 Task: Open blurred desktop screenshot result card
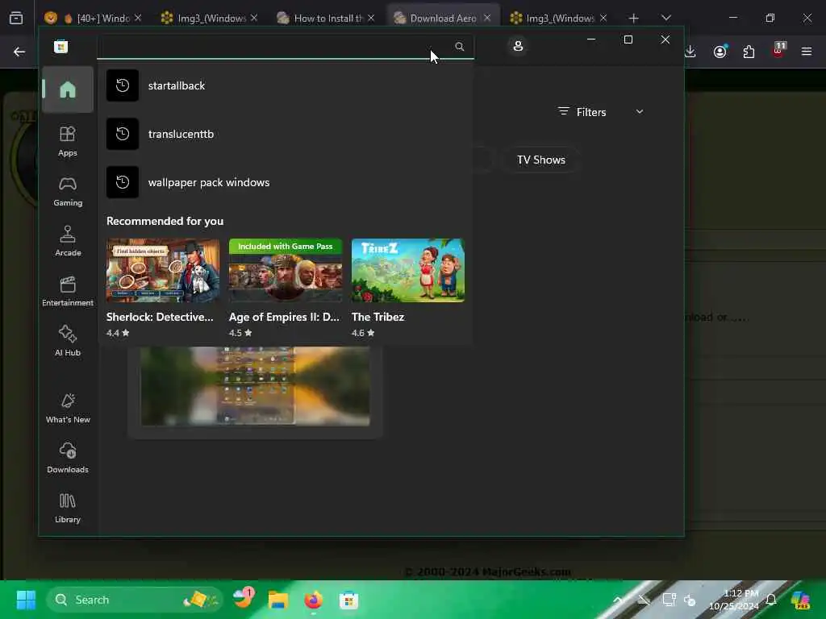(255, 391)
